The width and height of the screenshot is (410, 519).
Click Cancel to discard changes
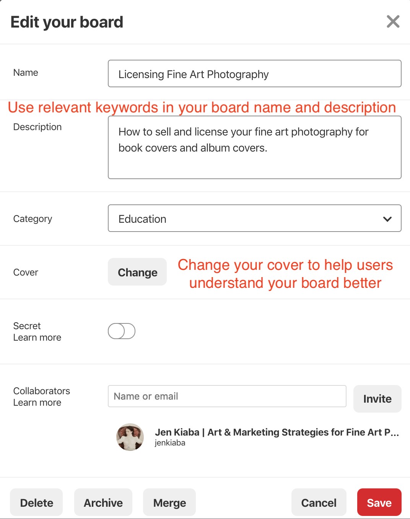point(319,502)
